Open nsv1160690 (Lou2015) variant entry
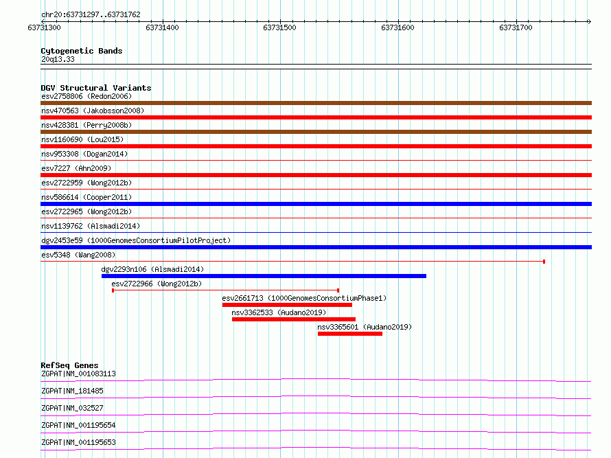Image resolution: width=611 pixels, height=458 pixels. click(82, 139)
